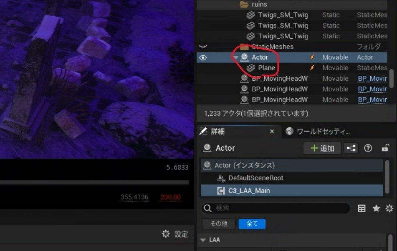397x251 pixels.
Task: Click the 5.6833 timeline value
Action: click(177, 167)
